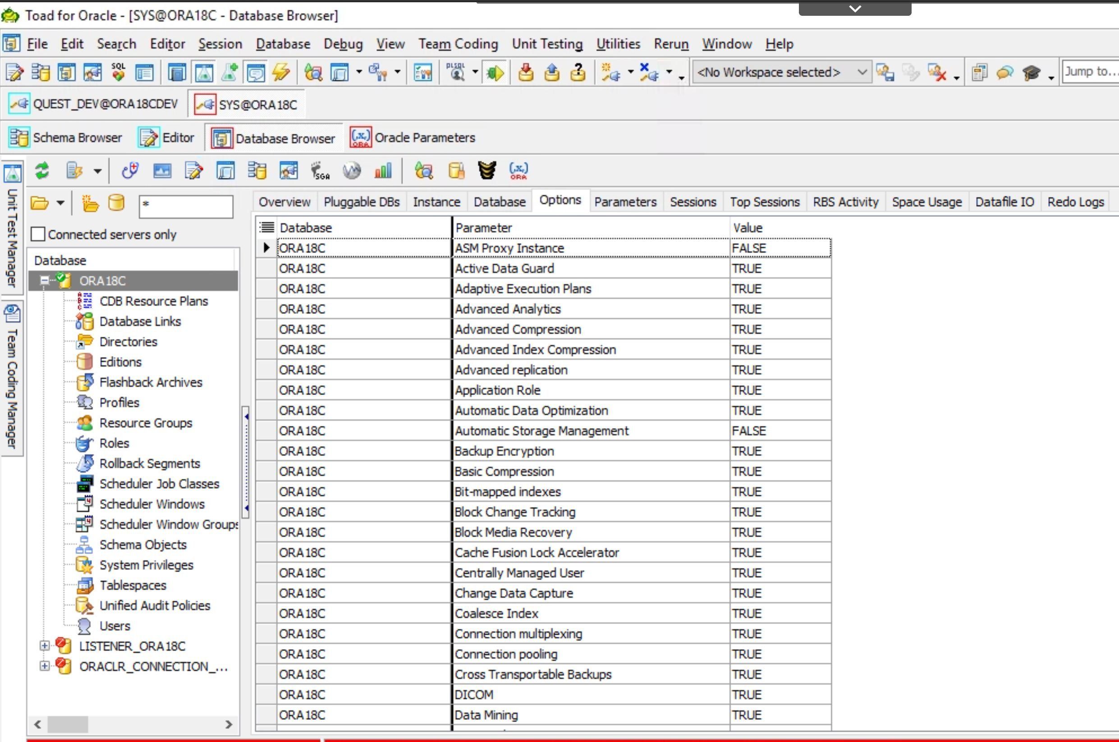Click the green execute arrow icon in main toolbar
This screenshot has width=1119, height=742.
(495, 73)
